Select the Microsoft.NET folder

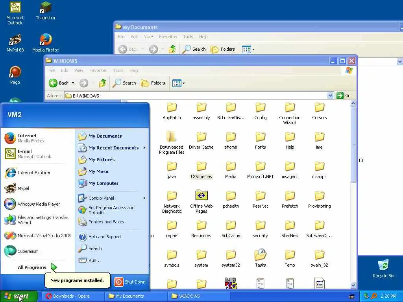(x=261, y=170)
